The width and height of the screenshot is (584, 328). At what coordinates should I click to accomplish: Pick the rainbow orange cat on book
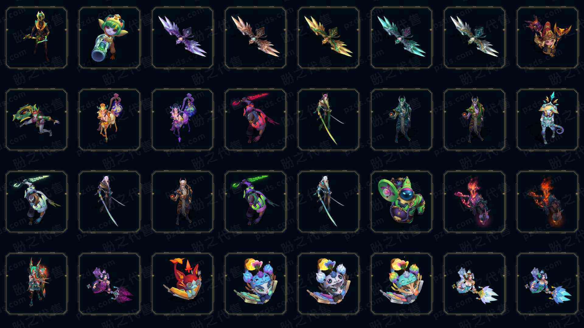coord(401,284)
